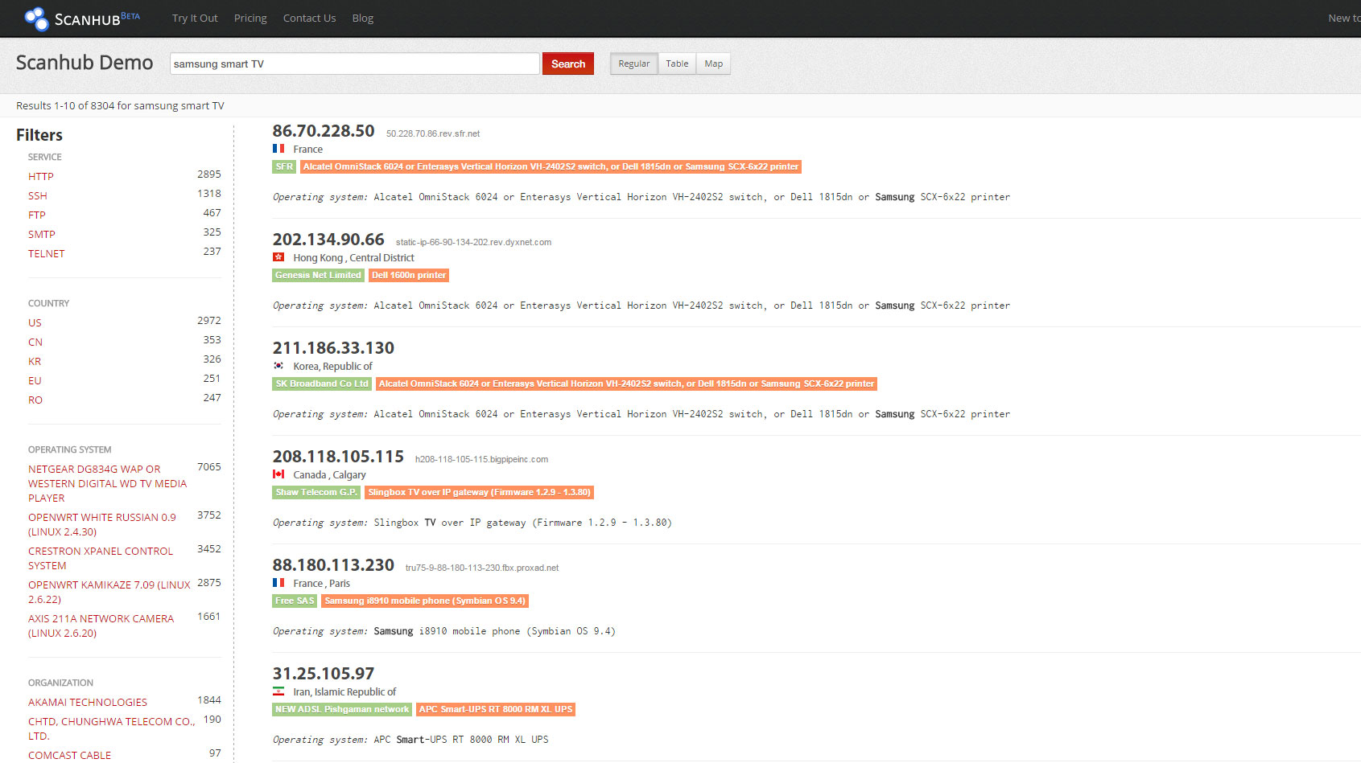Filter by FTP service
Image resolution: width=1361 pixels, height=763 pixels.
click(37, 215)
